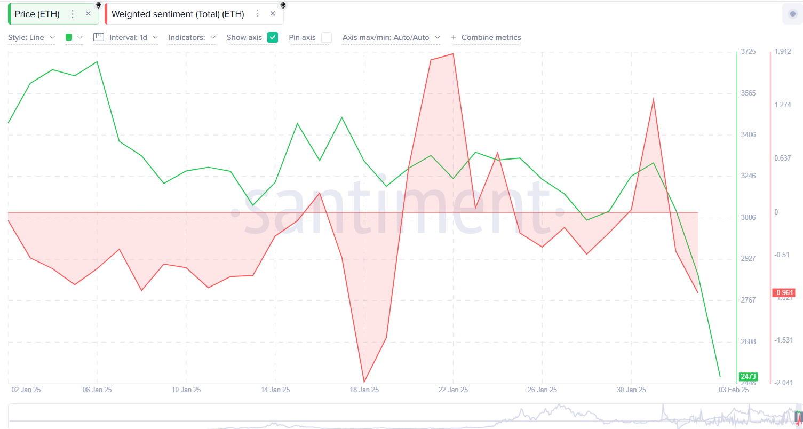Click the plus icon beside Combine metrics
Image resolution: width=803 pixels, height=429 pixels.
tap(454, 37)
